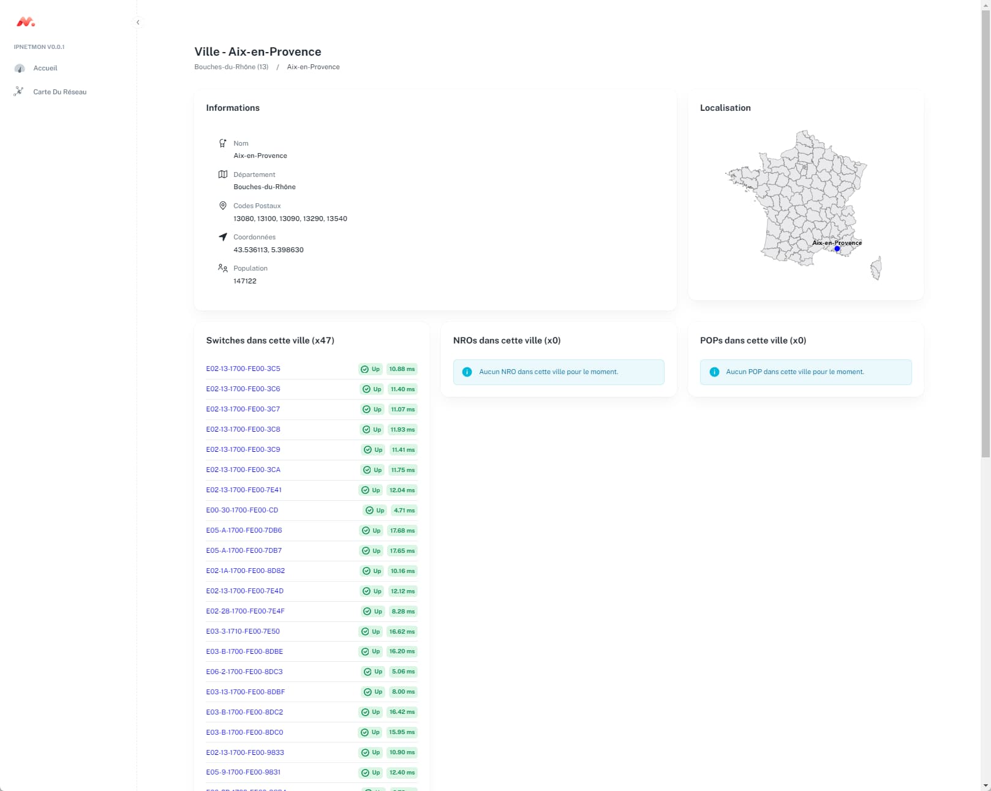Open switch E02-13-1700-FE00-3C5
Image resolution: width=991 pixels, height=791 pixels.
click(x=243, y=369)
